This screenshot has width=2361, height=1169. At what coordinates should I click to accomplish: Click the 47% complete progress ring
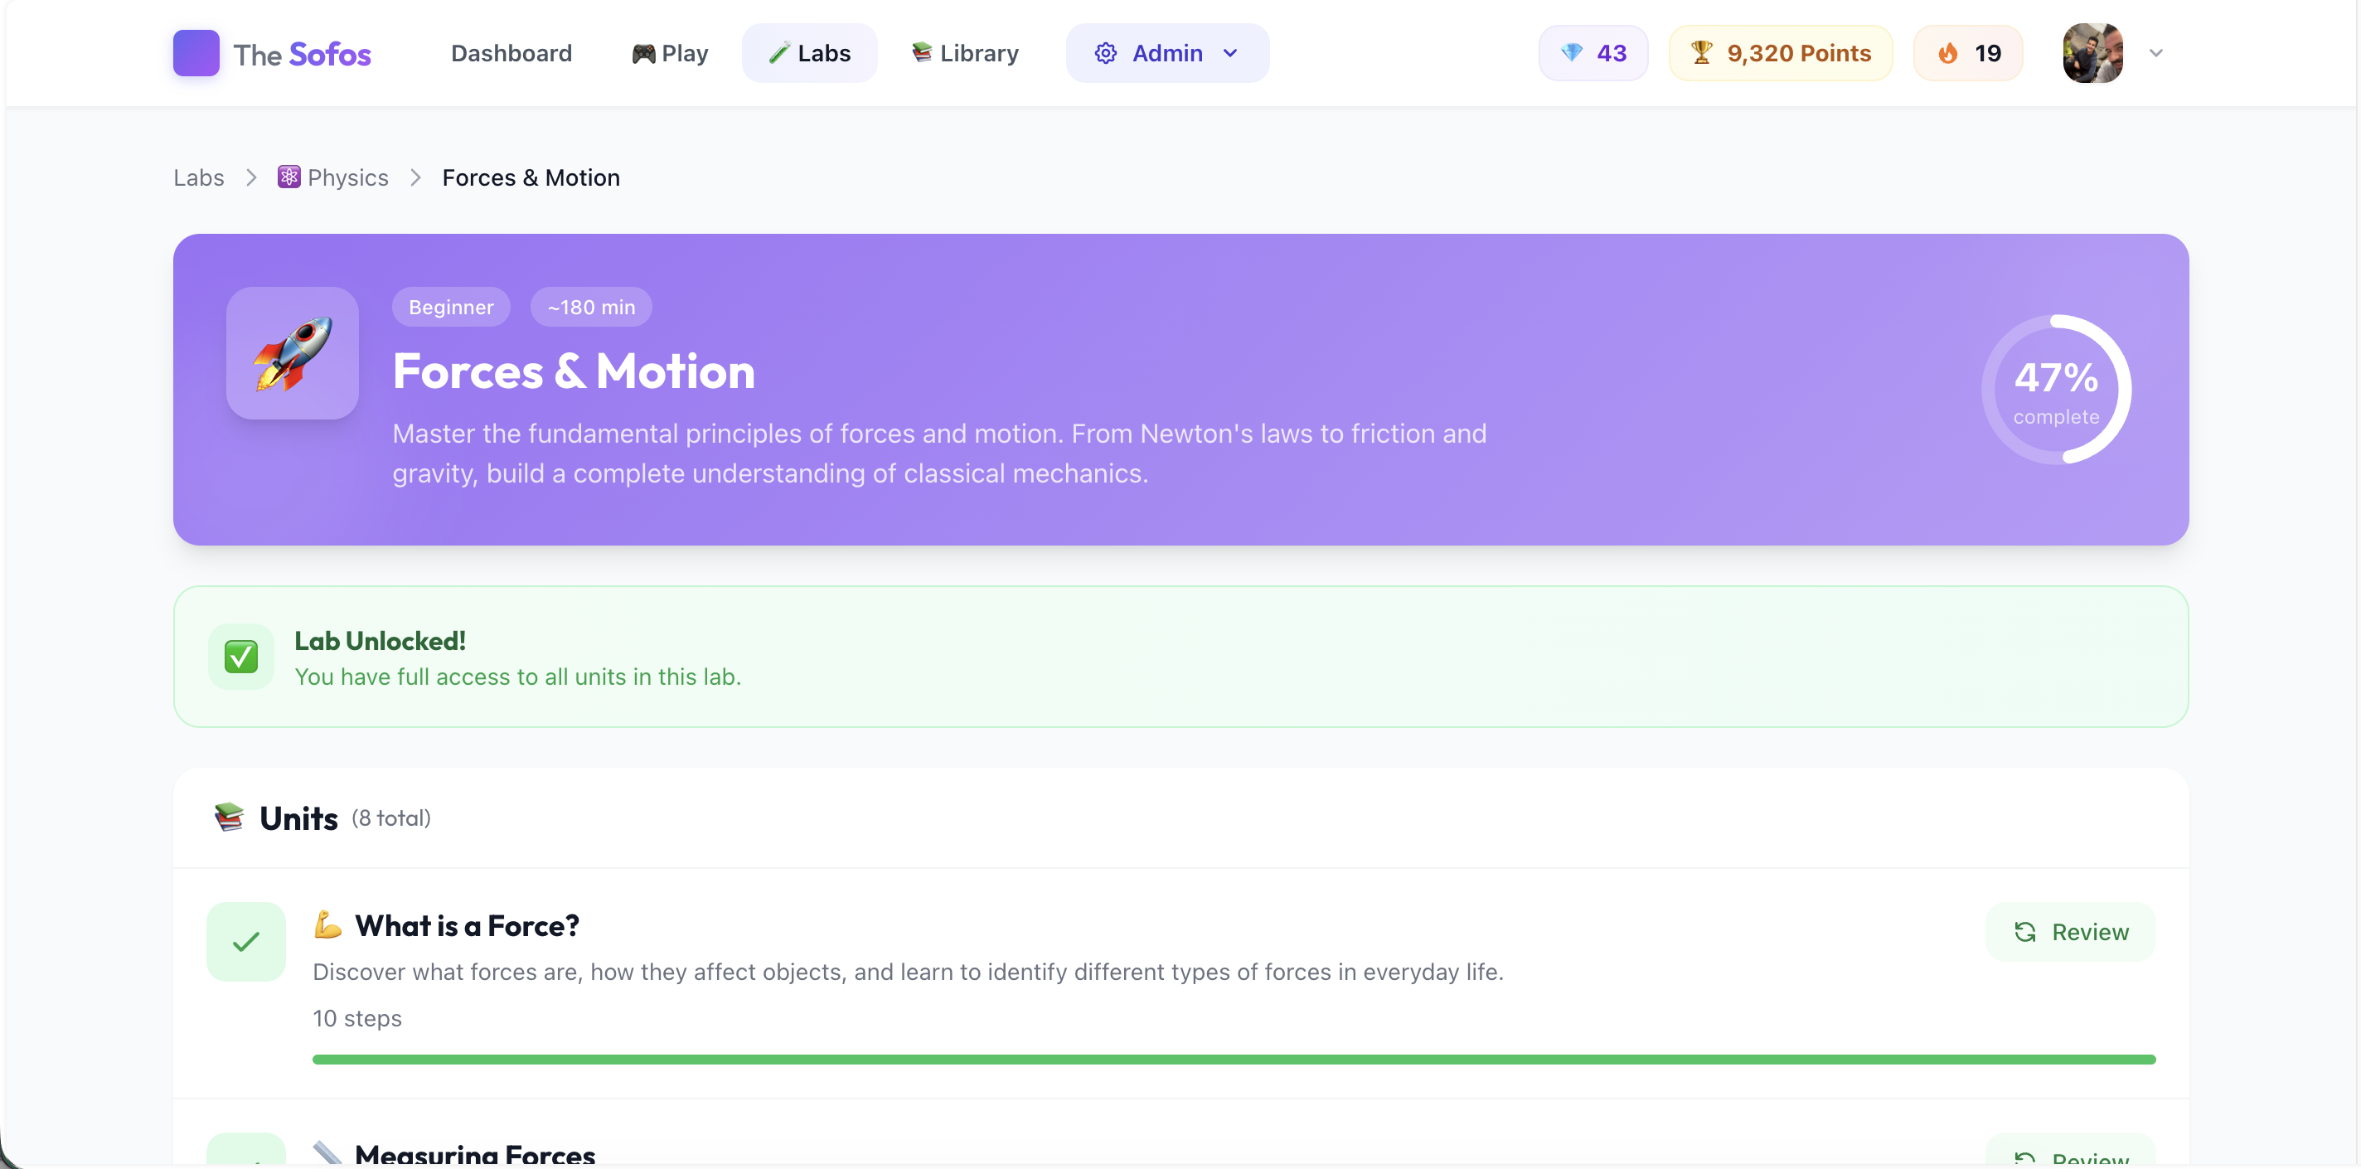2056,390
